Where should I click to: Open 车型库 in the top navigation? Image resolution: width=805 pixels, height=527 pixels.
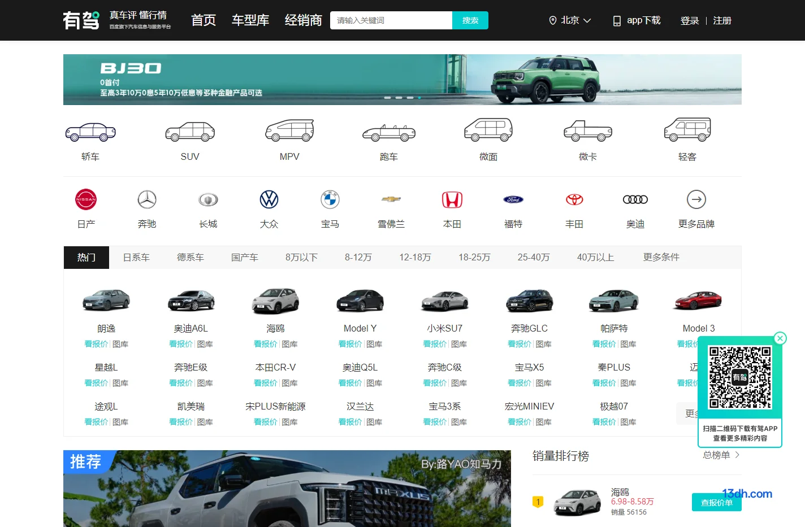250,20
